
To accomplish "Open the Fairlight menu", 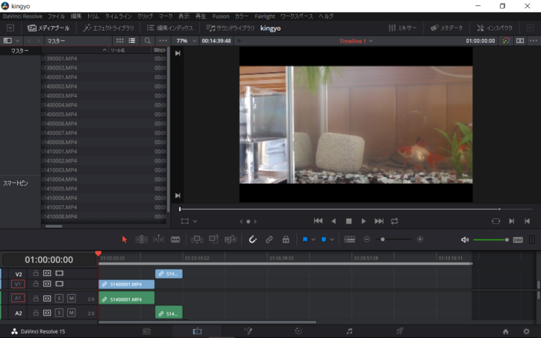I will tap(265, 16).
